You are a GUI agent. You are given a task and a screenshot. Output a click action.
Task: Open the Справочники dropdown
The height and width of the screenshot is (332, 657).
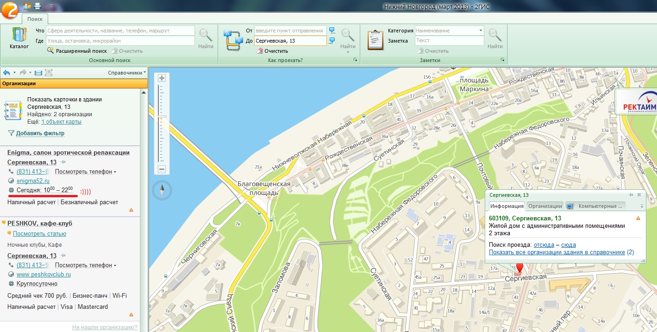127,73
